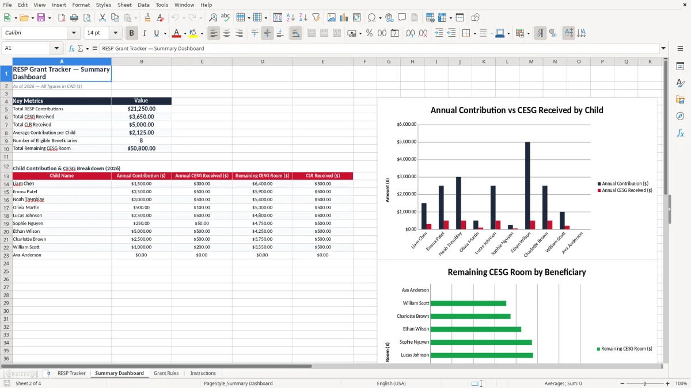Screen dimensions: 691x388
Task: Clear direct formatting
Action: coord(160,18)
